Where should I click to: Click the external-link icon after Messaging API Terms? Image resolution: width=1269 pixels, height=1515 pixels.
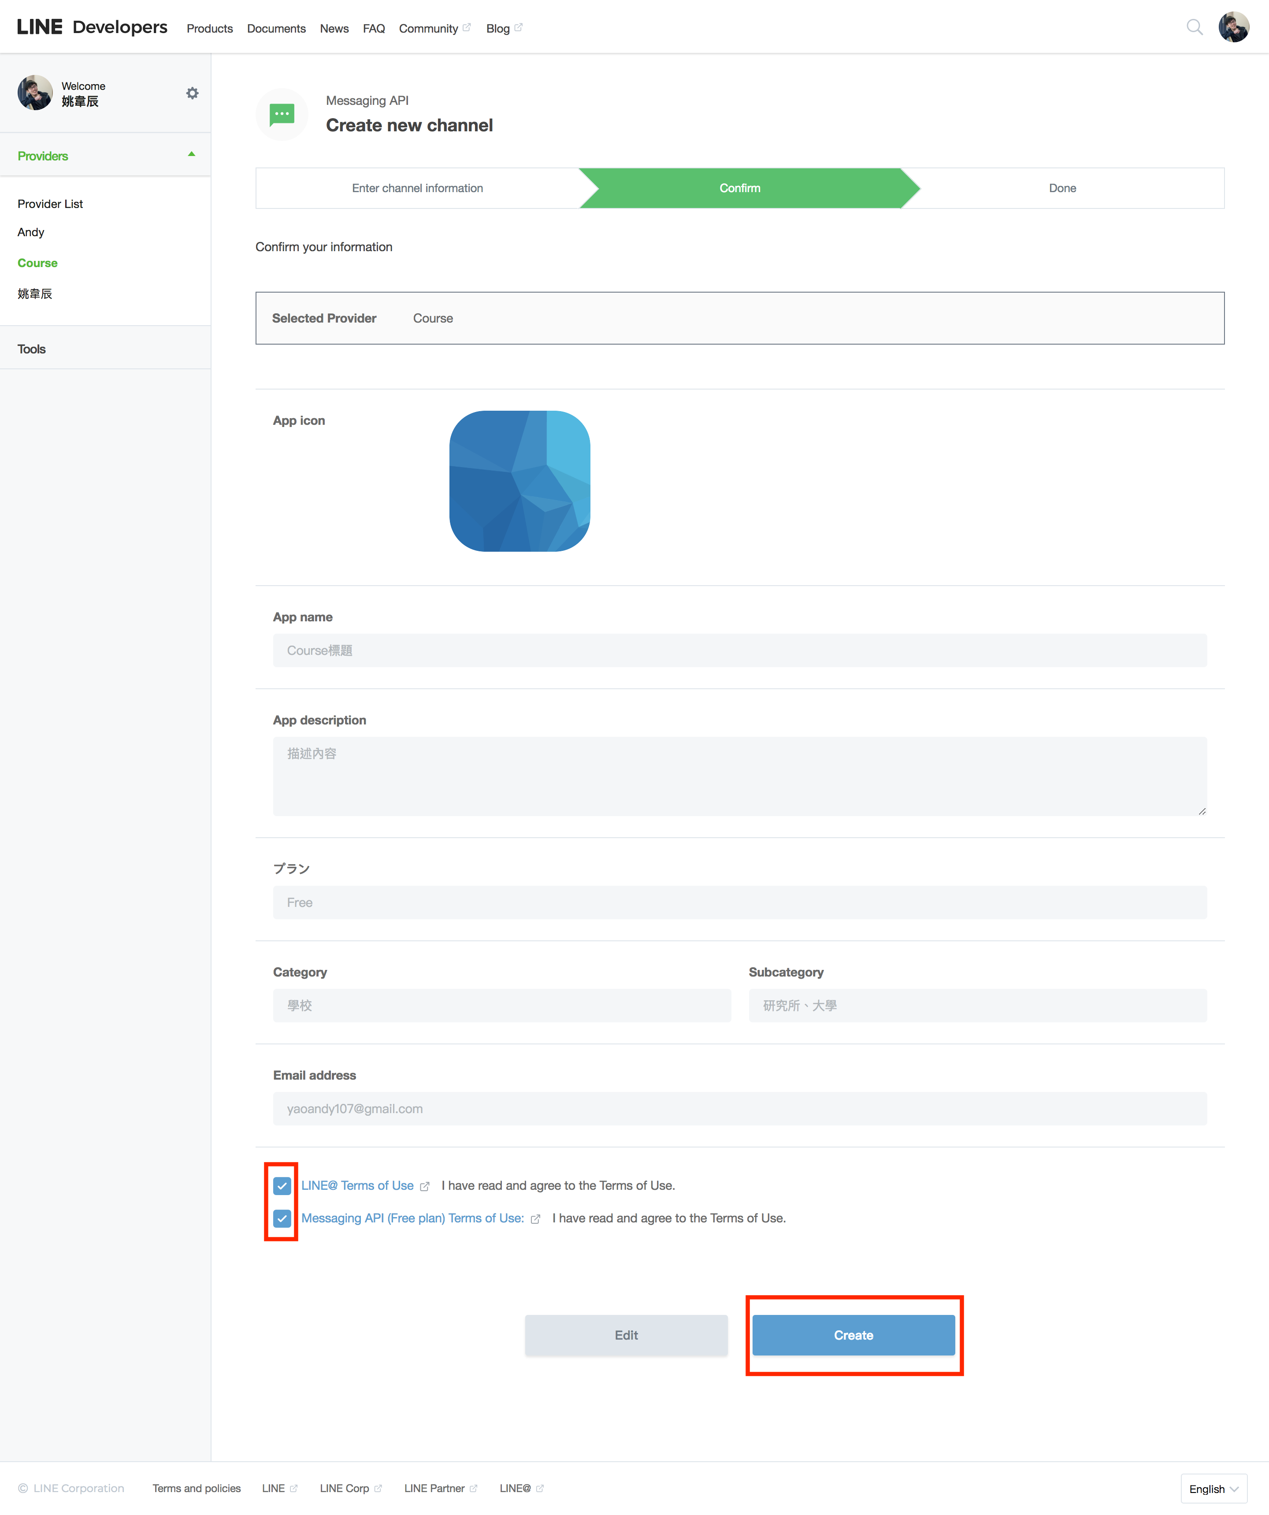(x=535, y=1218)
